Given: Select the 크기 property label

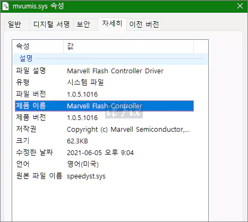Looking at the screenshot, I should (x=23, y=141).
